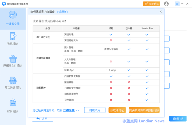Click the orange 立即购买 cart button
Image resolution: width=192 pixels, height=125 pixels.
click(151, 4)
